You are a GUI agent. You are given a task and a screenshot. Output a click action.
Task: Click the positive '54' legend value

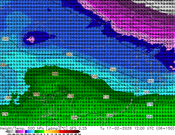[79, 134]
